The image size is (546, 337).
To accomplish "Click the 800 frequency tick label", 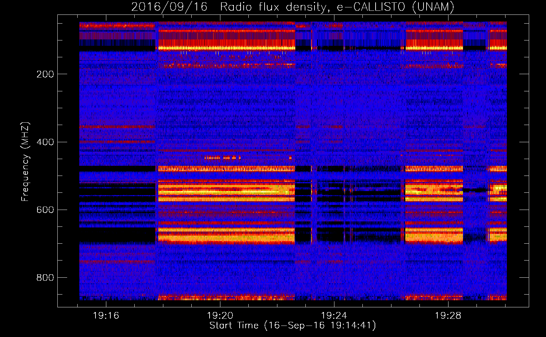I will click(45, 277).
